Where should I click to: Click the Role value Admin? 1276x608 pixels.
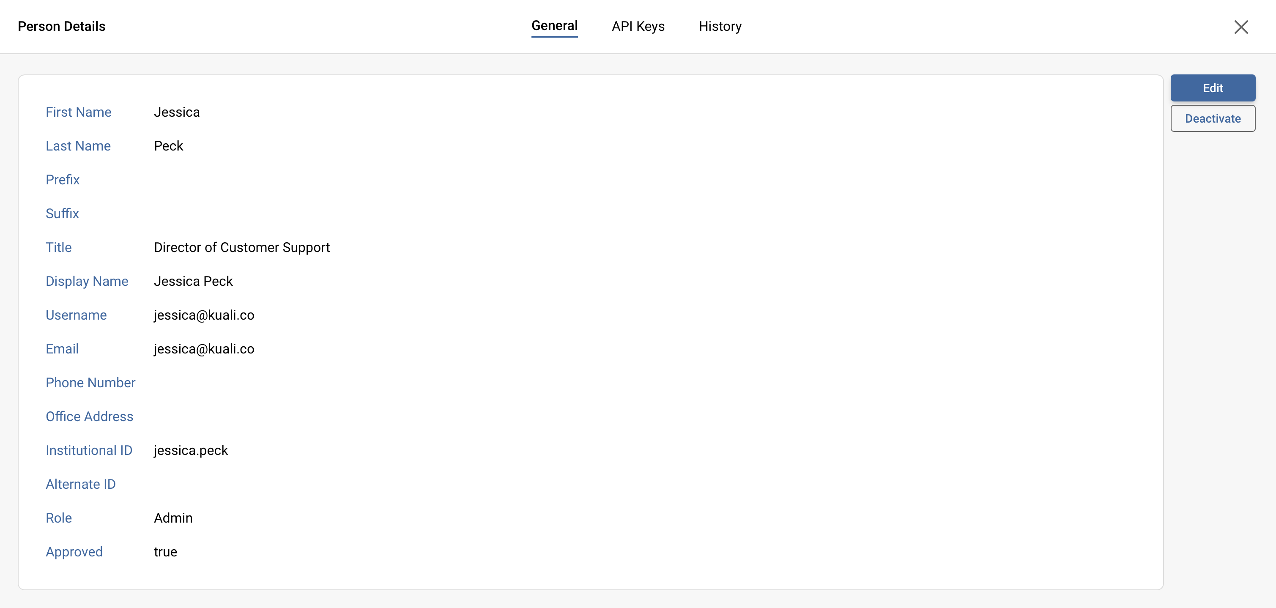173,518
